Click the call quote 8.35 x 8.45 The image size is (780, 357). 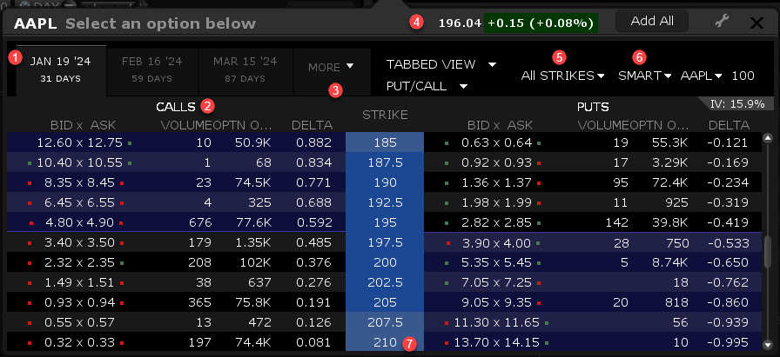coord(79,182)
